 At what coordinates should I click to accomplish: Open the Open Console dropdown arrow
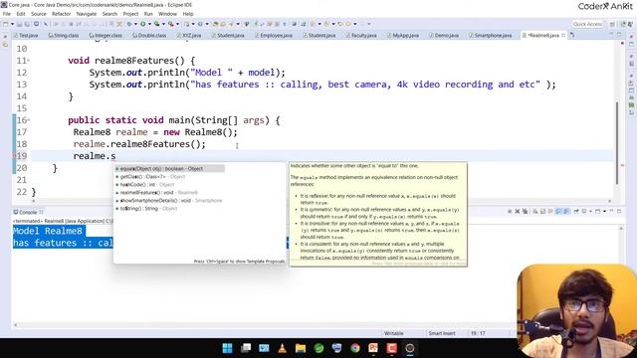pos(604,212)
